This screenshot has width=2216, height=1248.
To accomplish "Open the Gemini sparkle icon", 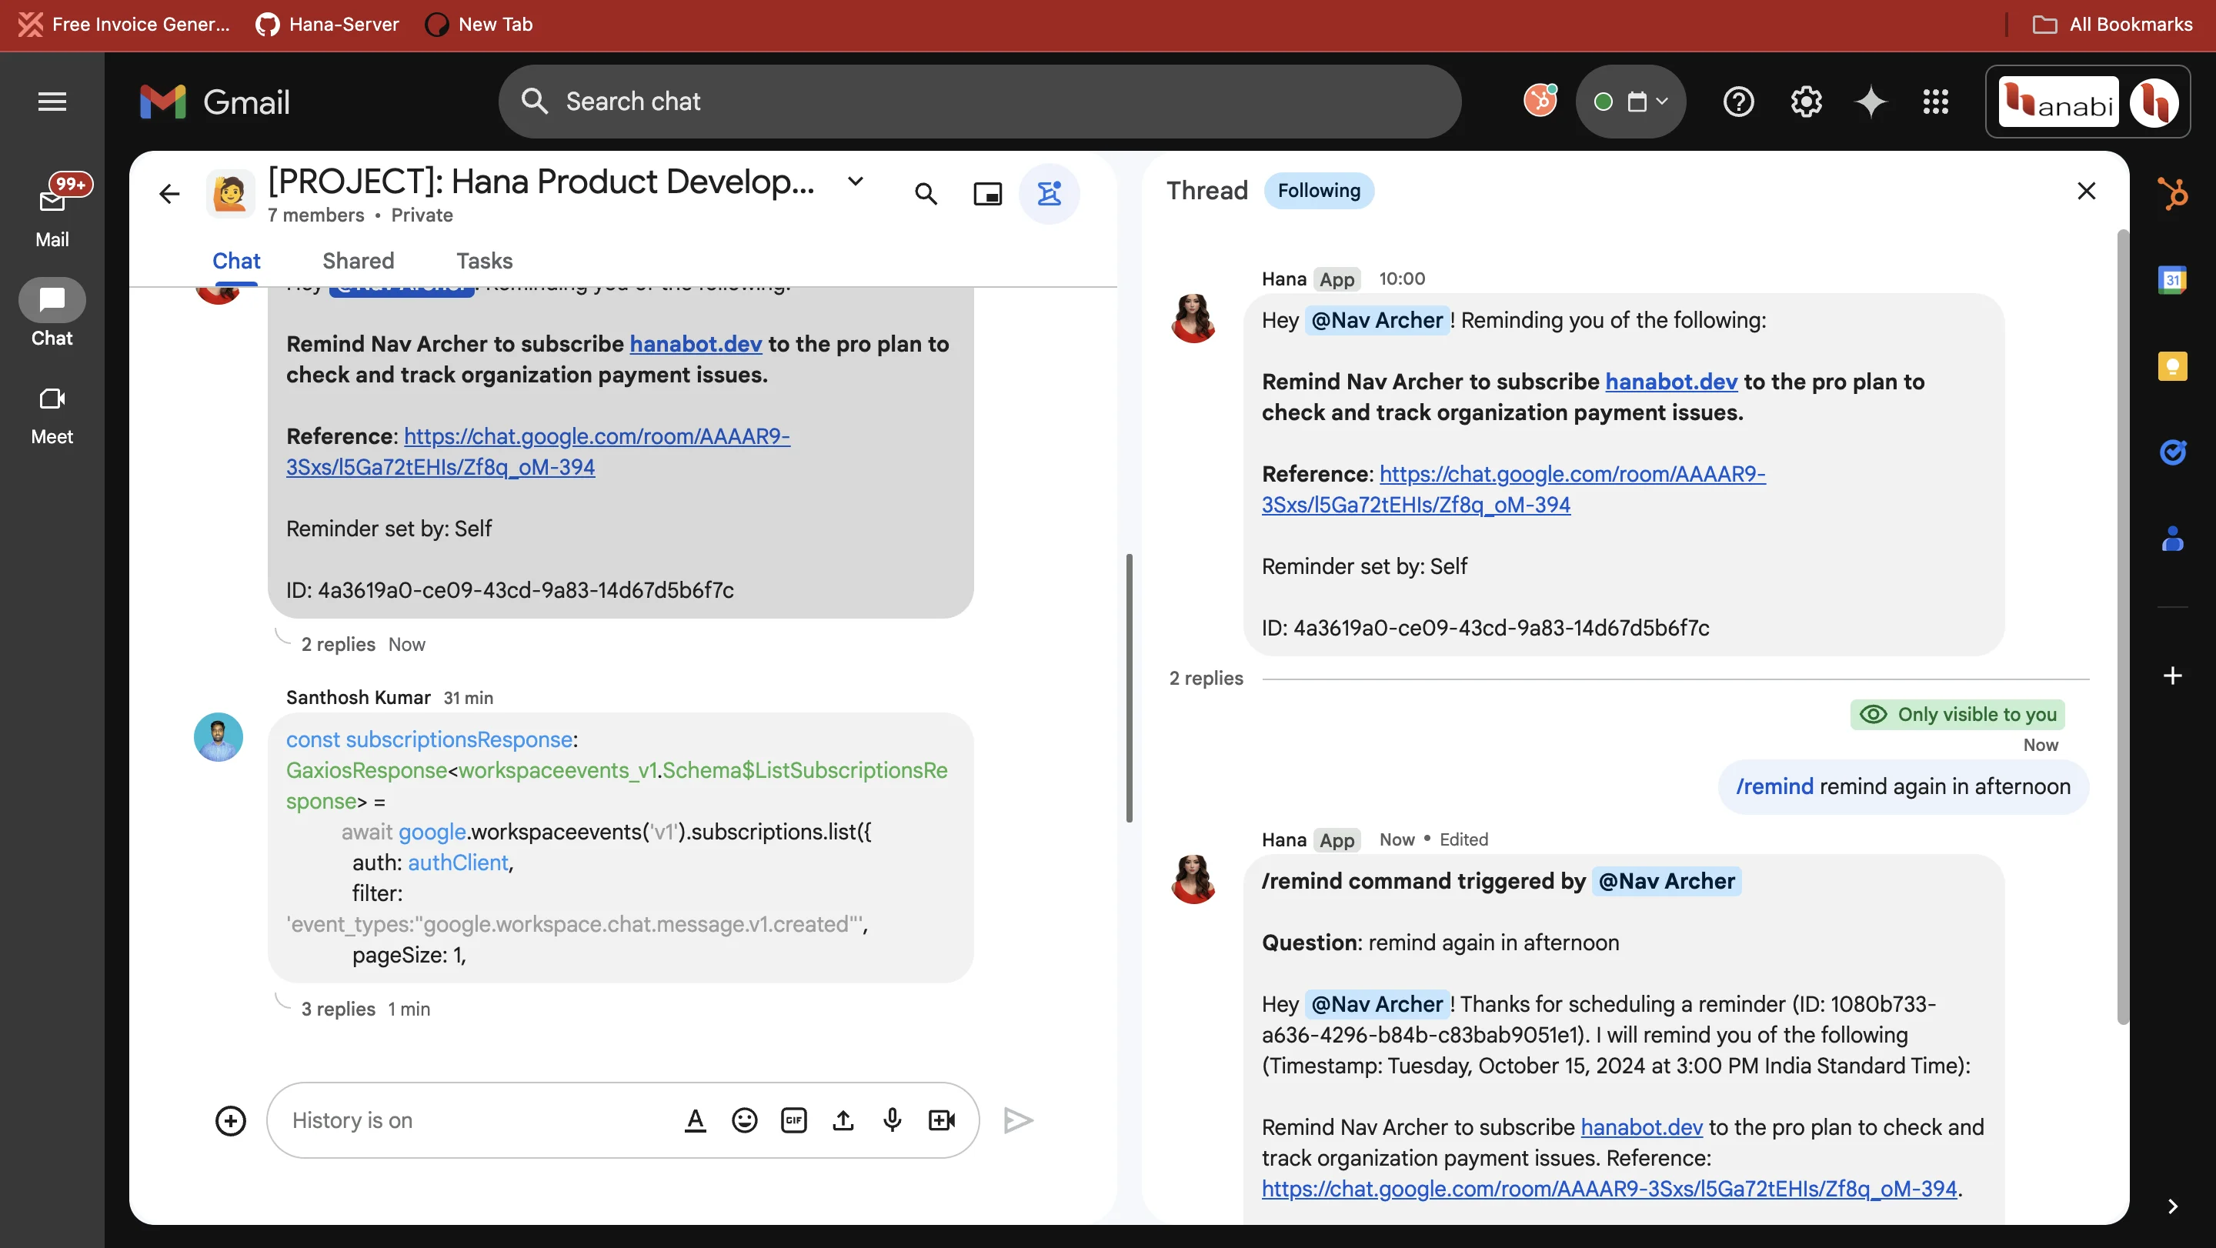I will point(1871,102).
